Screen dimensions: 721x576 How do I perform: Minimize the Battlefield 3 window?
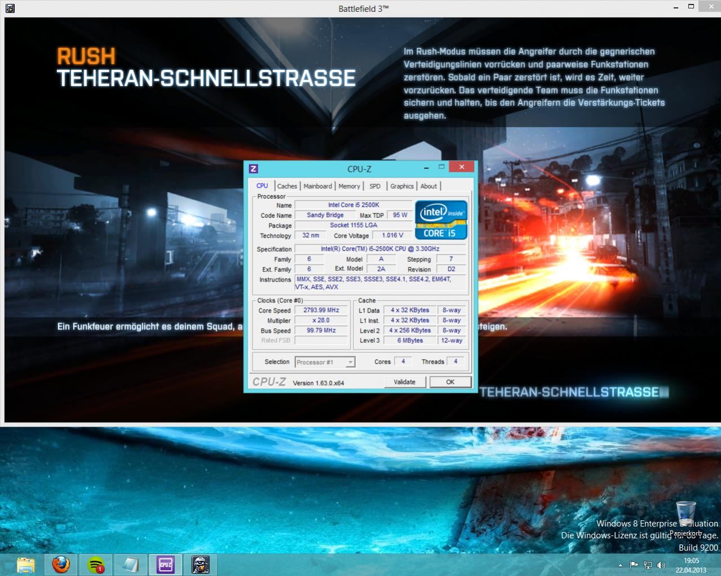[675, 7]
